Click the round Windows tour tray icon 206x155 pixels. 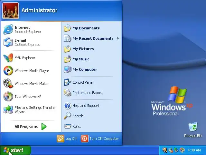coord(182,150)
